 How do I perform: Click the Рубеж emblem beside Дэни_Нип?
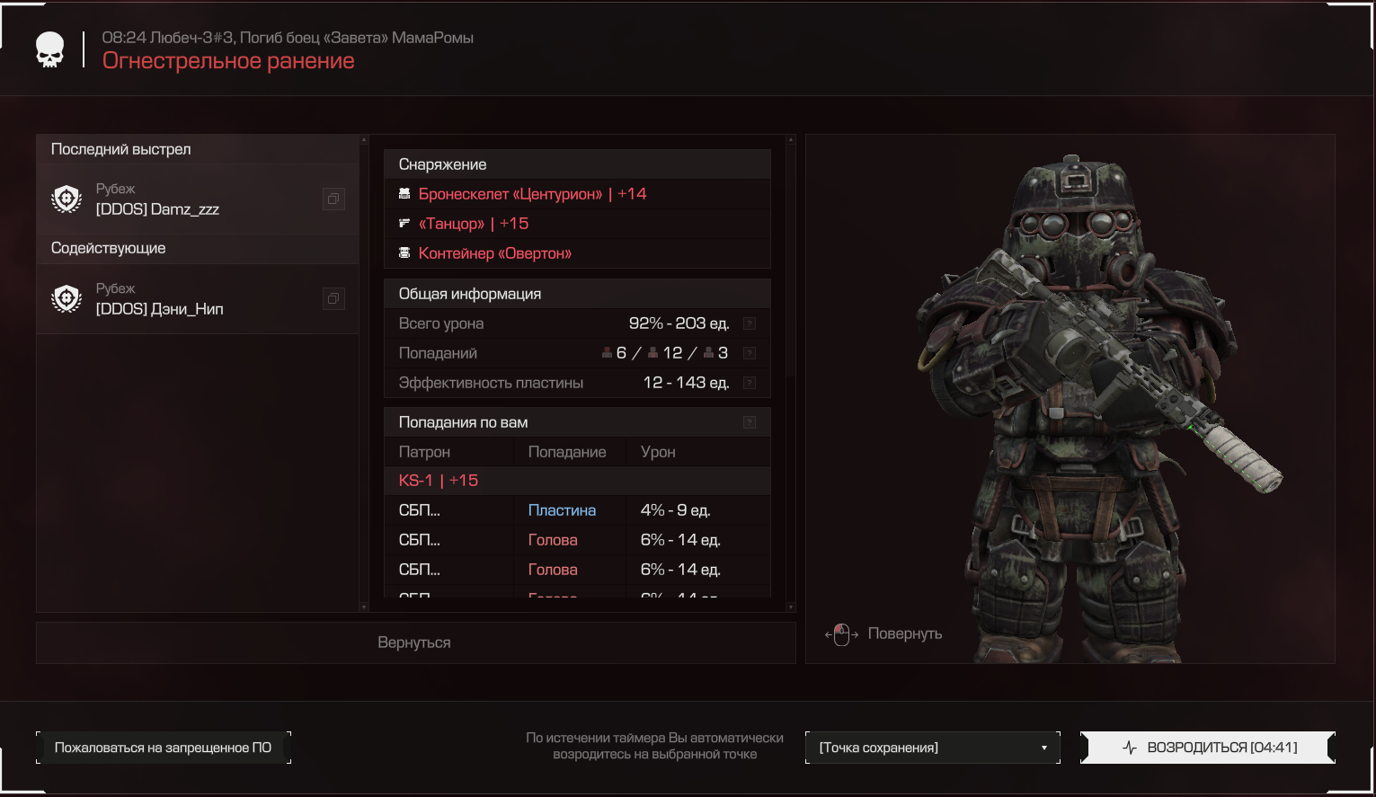(67, 298)
